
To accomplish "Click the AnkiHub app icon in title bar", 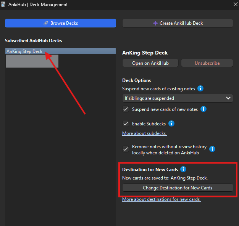I will (x=3, y=5).
